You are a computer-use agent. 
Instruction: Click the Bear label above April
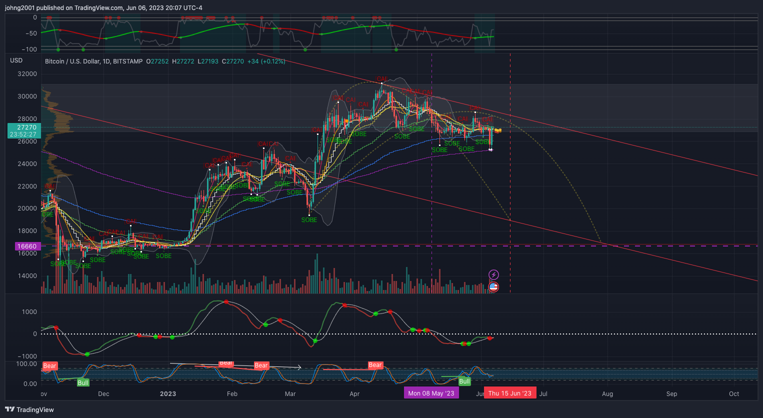(x=375, y=365)
